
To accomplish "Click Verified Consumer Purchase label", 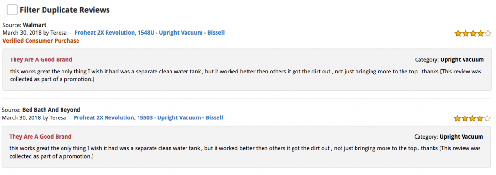I will [41, 41].
